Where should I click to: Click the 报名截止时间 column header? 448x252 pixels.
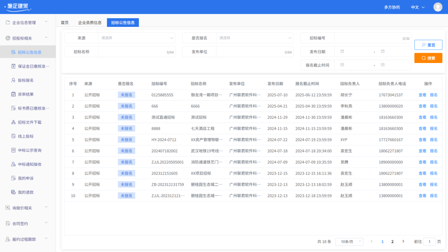pyautogui.click(x=307, y=84)
